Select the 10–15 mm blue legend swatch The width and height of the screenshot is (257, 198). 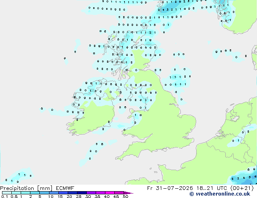54,193
